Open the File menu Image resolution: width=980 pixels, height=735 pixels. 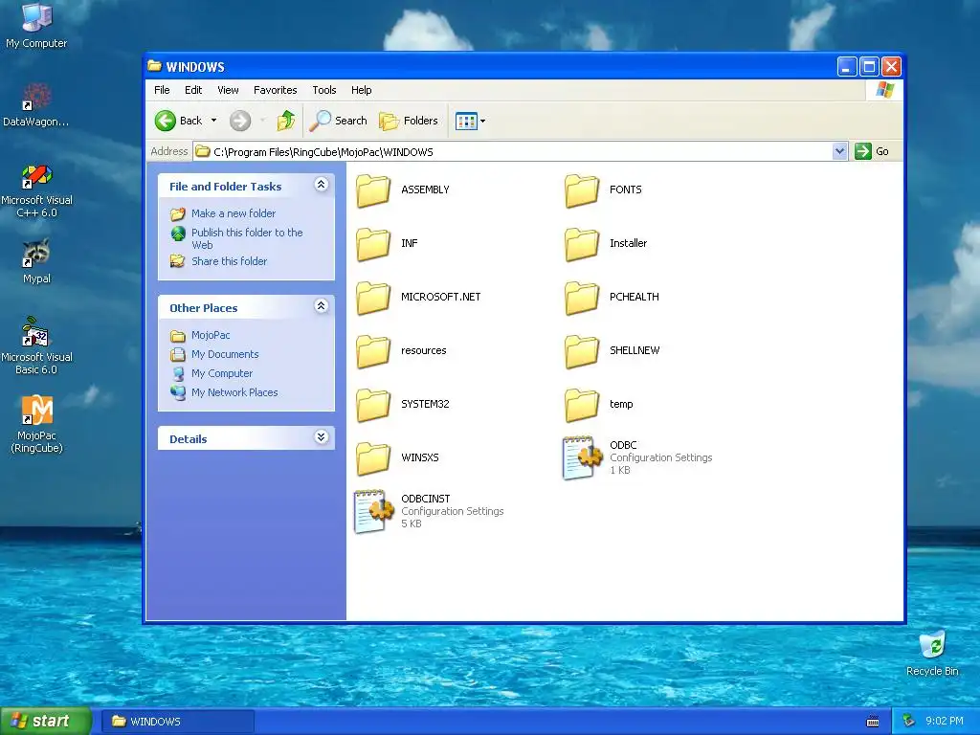click(x=162, y=90)
